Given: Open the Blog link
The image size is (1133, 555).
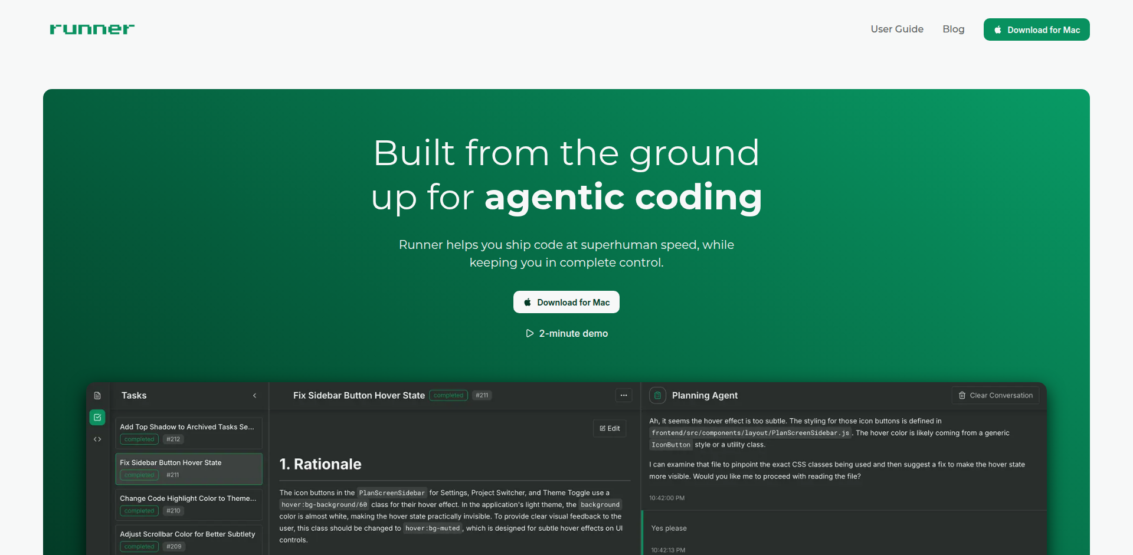Looking at the screenshot, I should click(x=954, y=29).
